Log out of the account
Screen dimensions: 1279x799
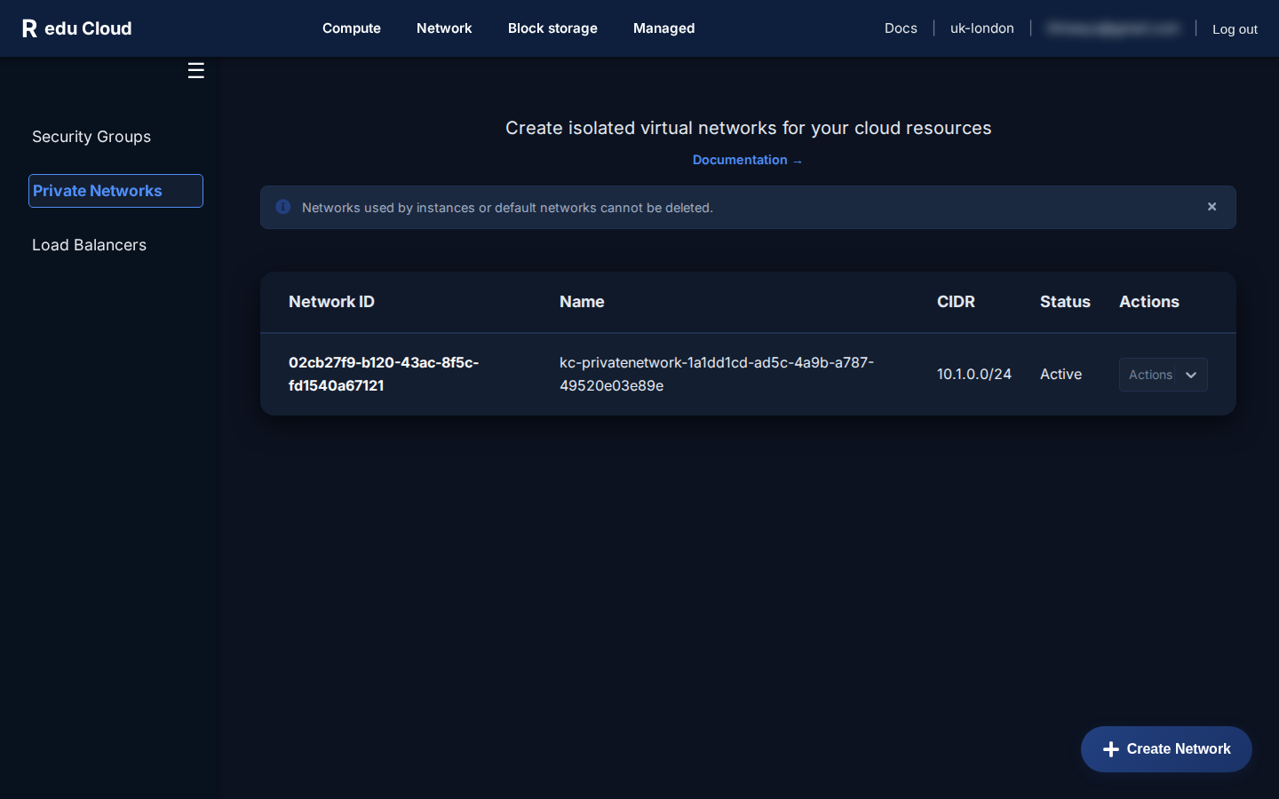click(x=1235, y=29)
